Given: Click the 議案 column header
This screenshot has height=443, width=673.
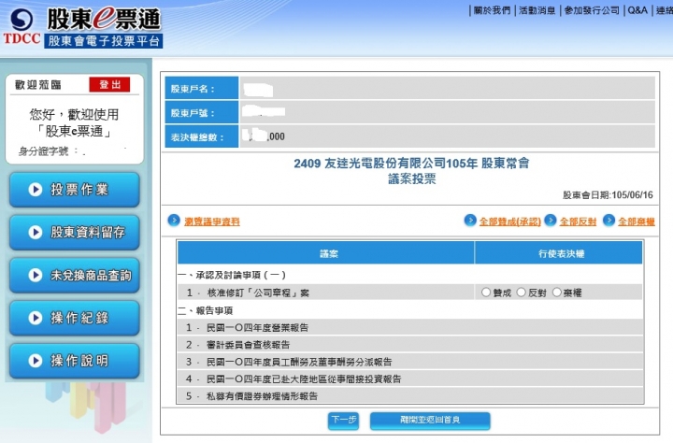Looking at the screenshot, I should pos(326,253).
